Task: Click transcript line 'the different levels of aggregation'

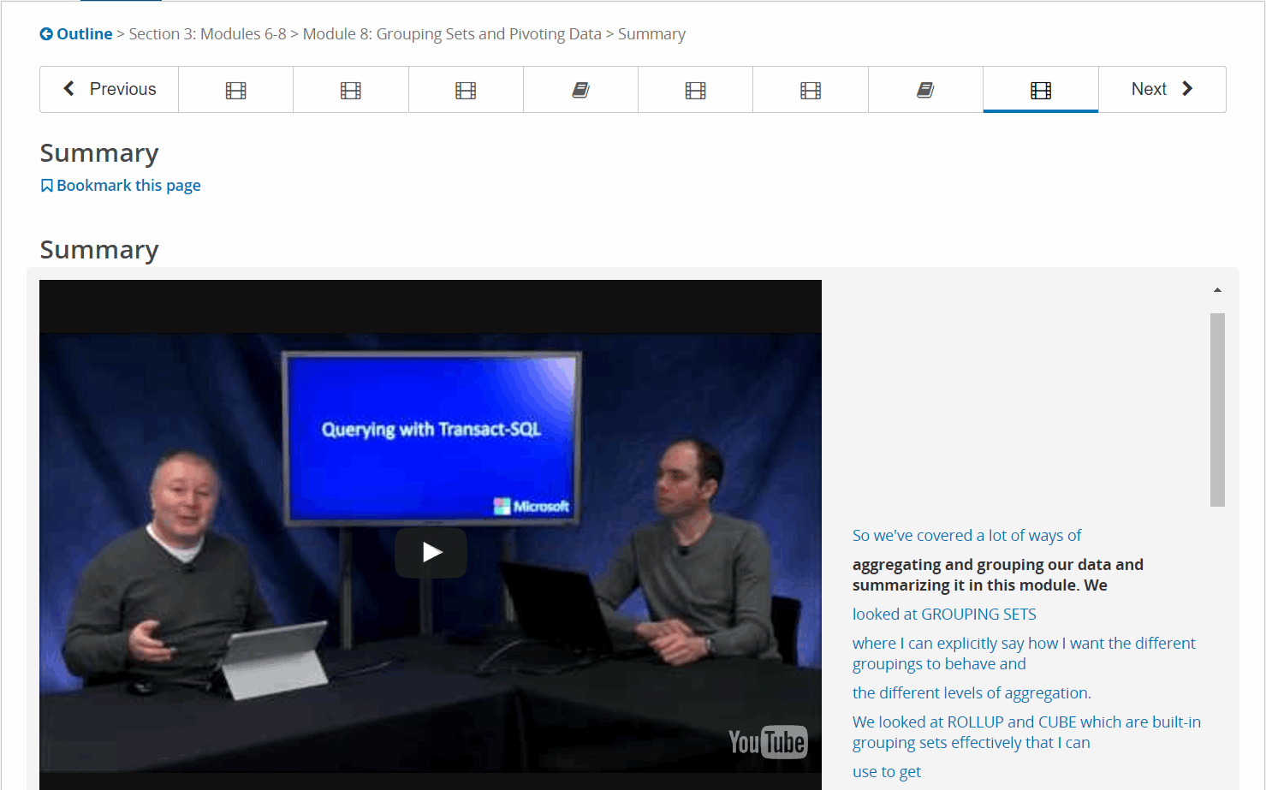Action: tap(972, 693)
